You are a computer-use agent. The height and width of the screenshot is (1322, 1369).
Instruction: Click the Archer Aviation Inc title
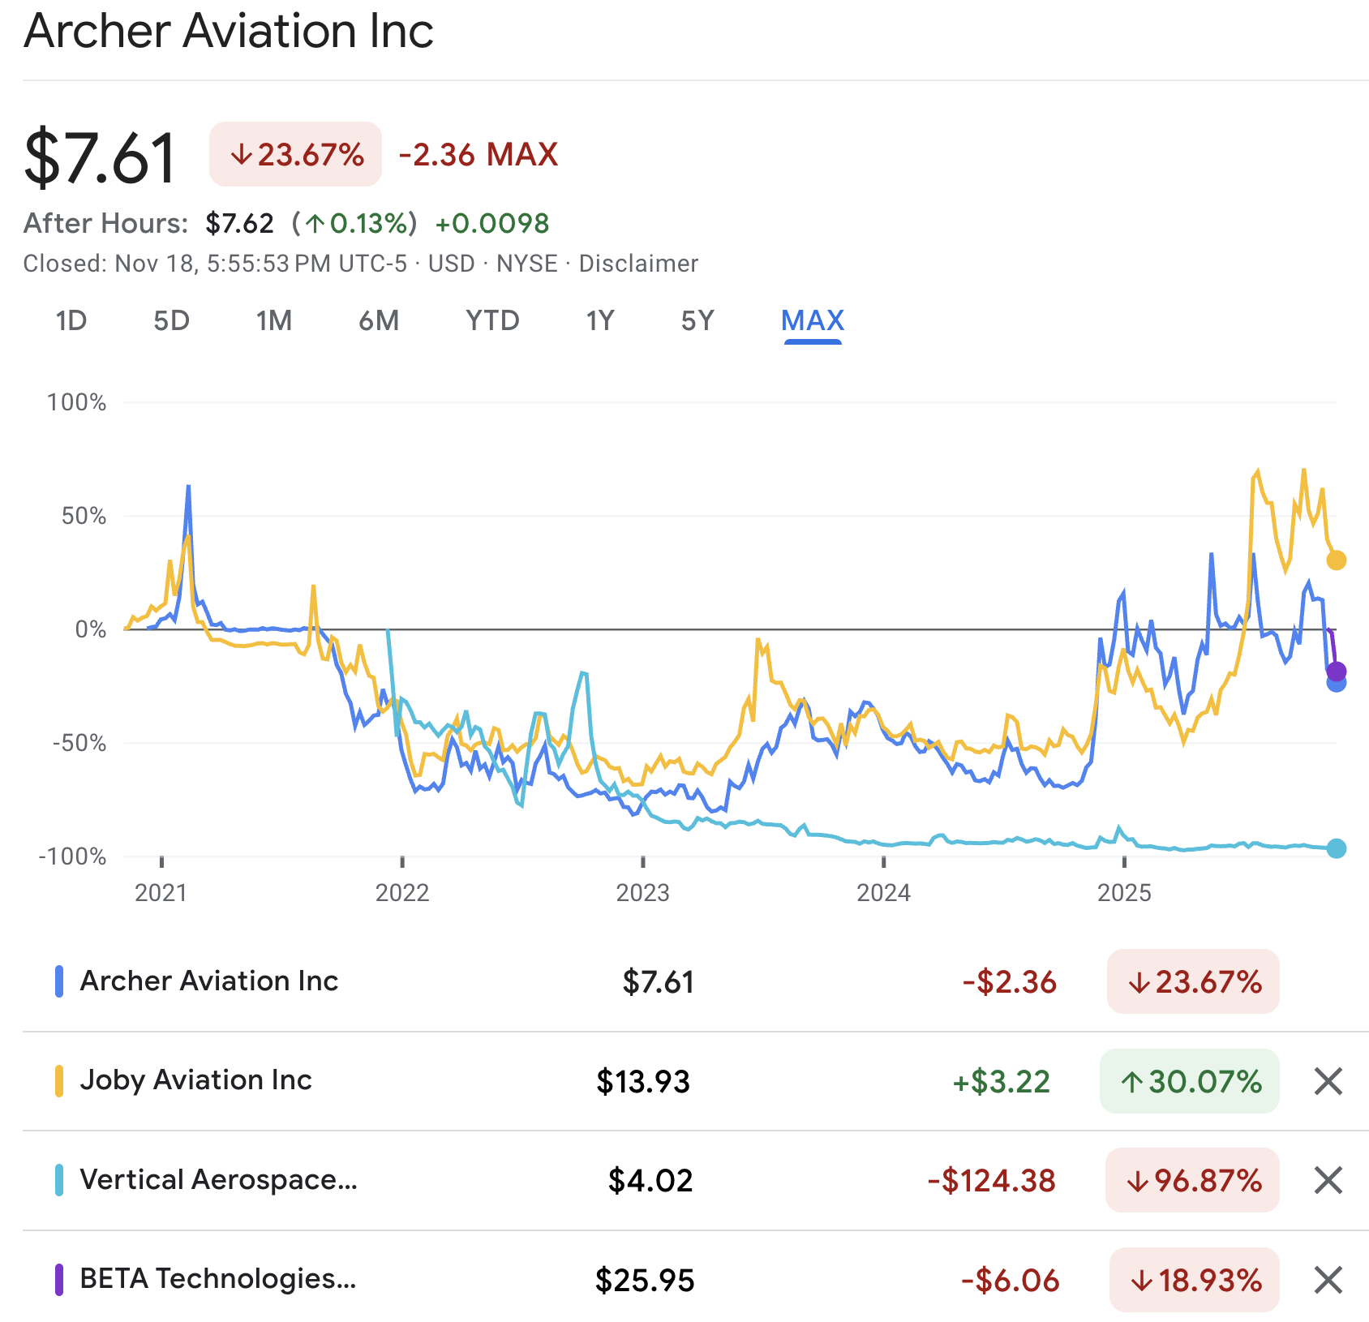pos(229,32)
